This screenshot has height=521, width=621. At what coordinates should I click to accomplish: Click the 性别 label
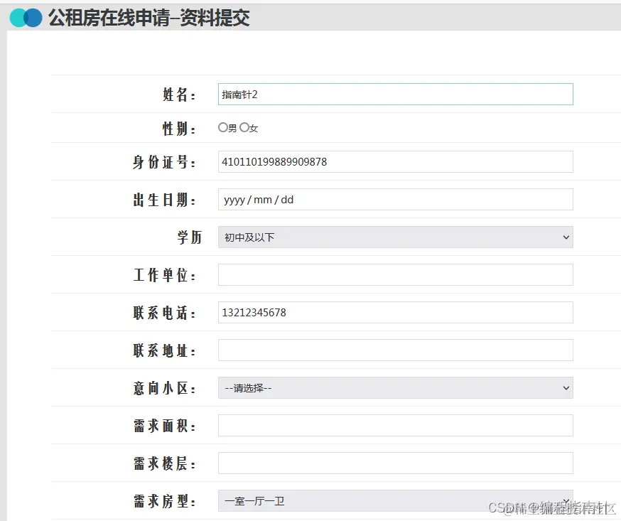pyautogui.click(x=179, y=129)
